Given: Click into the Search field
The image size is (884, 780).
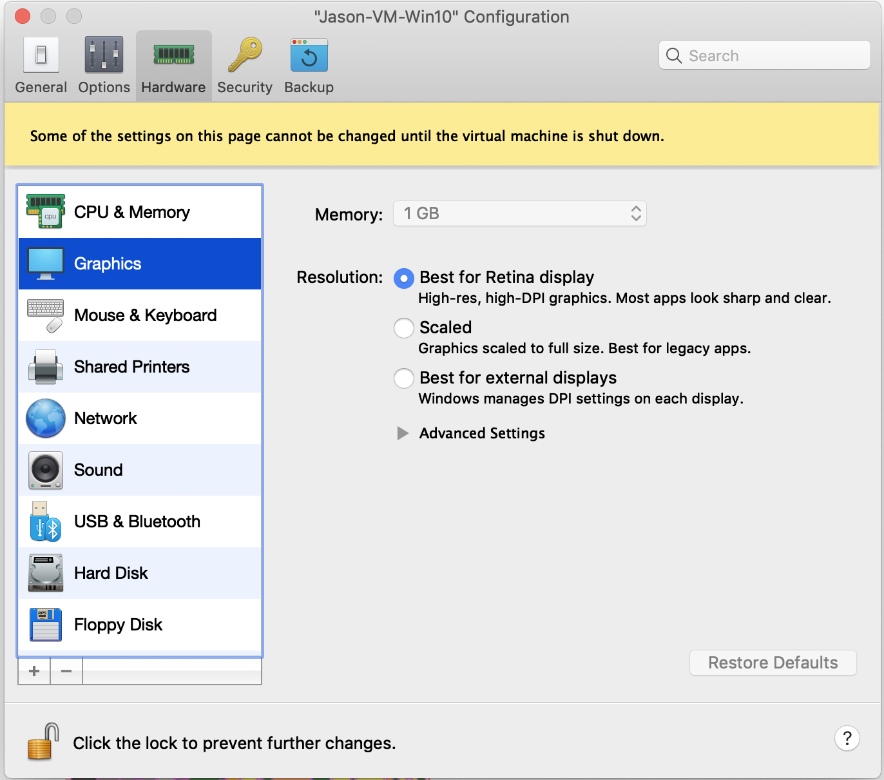Looking at the screenshot, I should (x=765, y=55).
